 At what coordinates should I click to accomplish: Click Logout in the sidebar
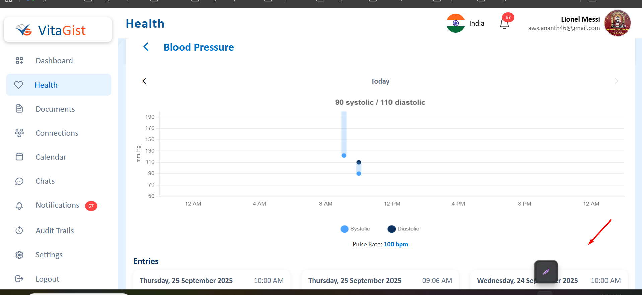pyautogui.click(x=47, y=279)
